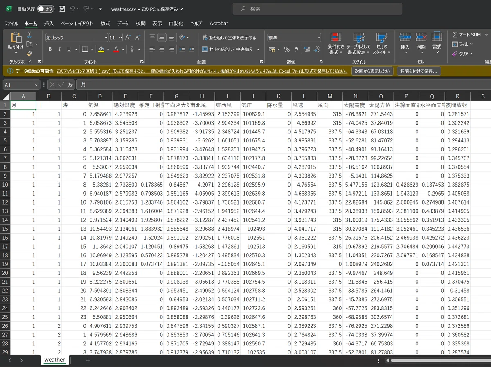Toggle Underline formatting
Viewport: 491px width, 367px height.
(69, 49)
